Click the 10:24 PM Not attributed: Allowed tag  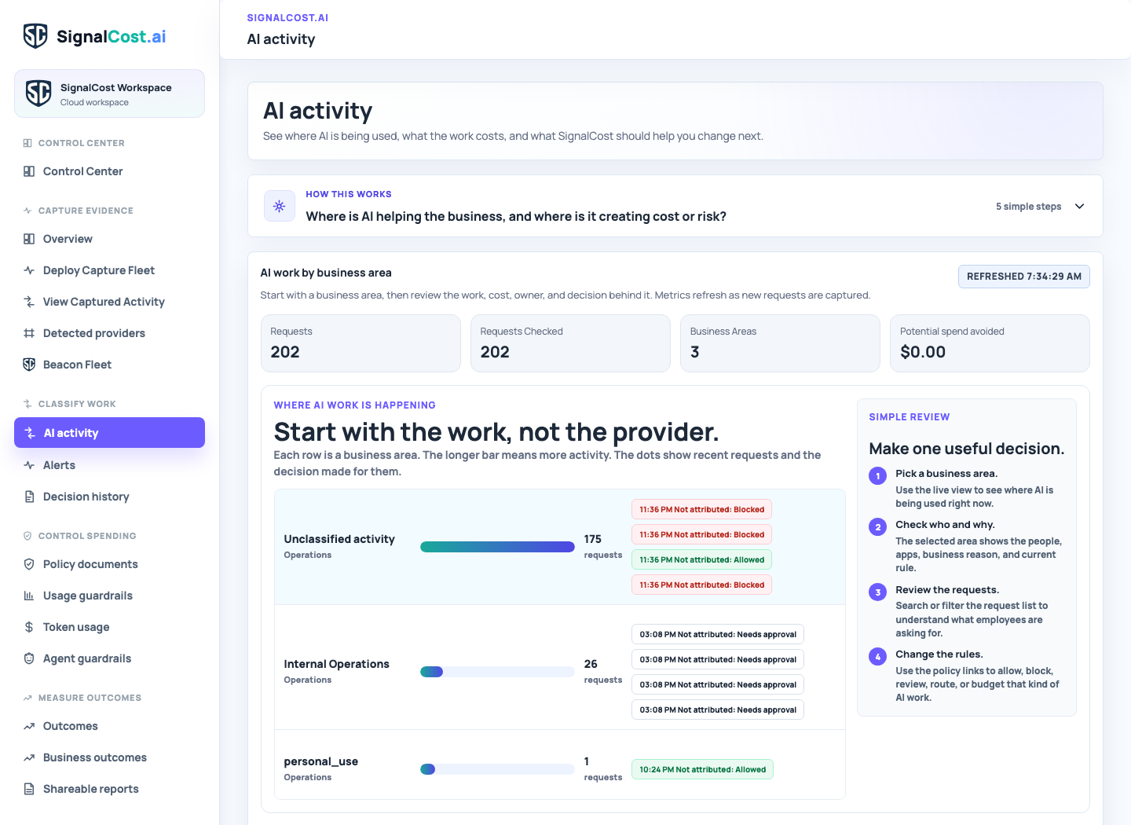coord(702,769)
